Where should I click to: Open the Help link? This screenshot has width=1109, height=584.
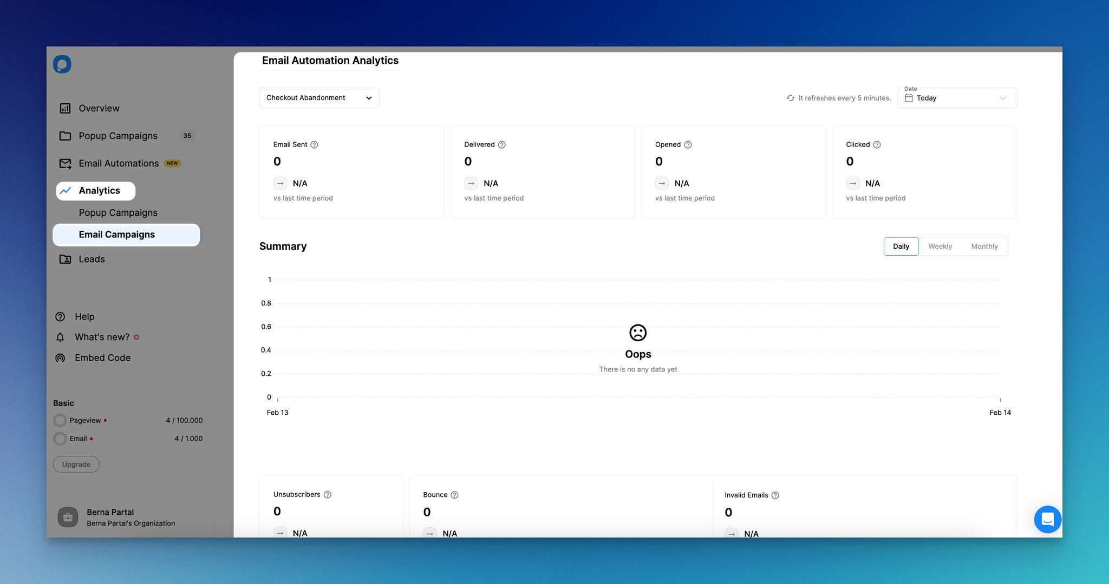[x=84, y=316]
